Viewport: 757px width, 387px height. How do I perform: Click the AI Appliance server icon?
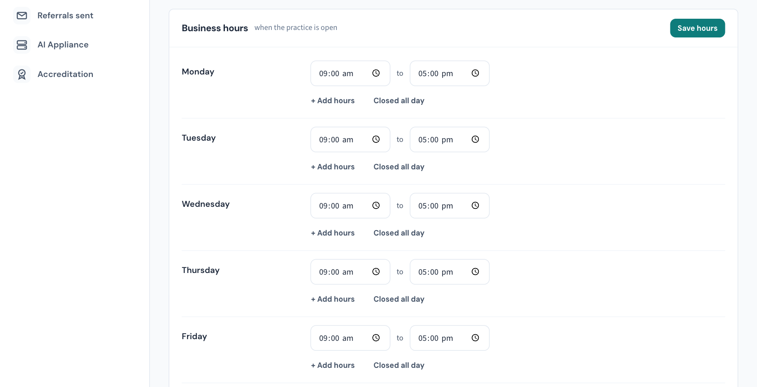tap(22, 45)
